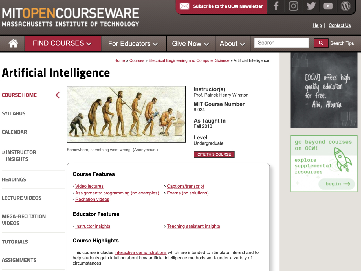
Task: Open Instructor Insights in the sidebar
Action: [x=21, y=156]
